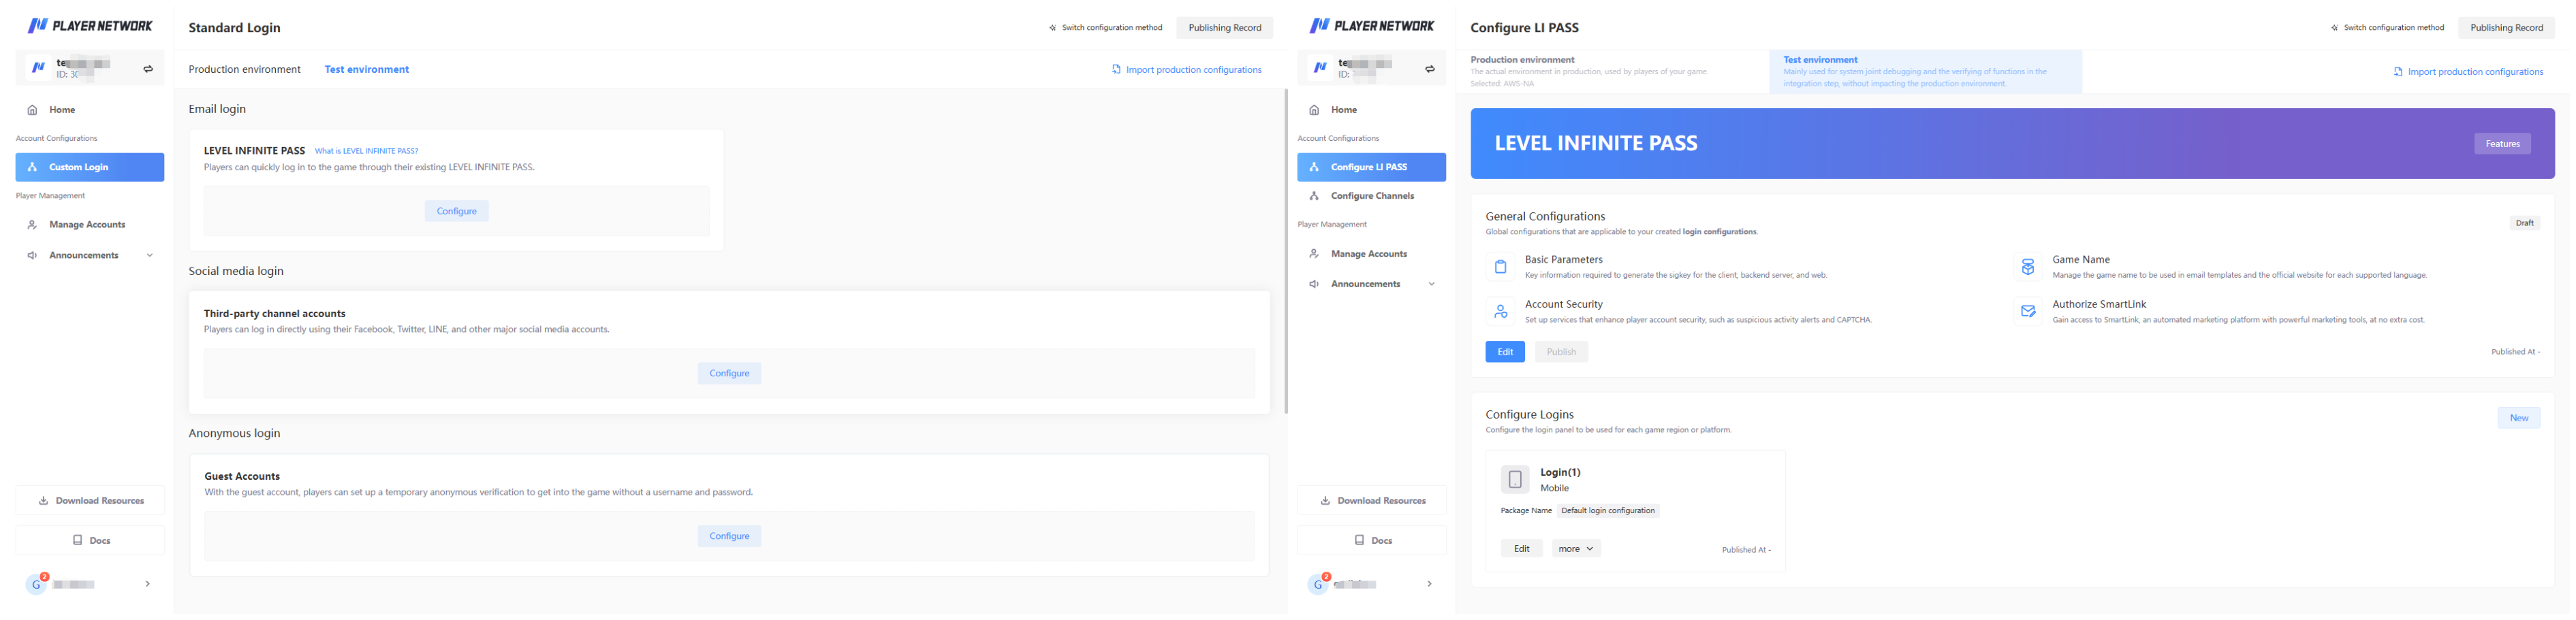2576x620 pixels.
Task: Click Player Network logo on Standard Login page
Action: [90, 26]
